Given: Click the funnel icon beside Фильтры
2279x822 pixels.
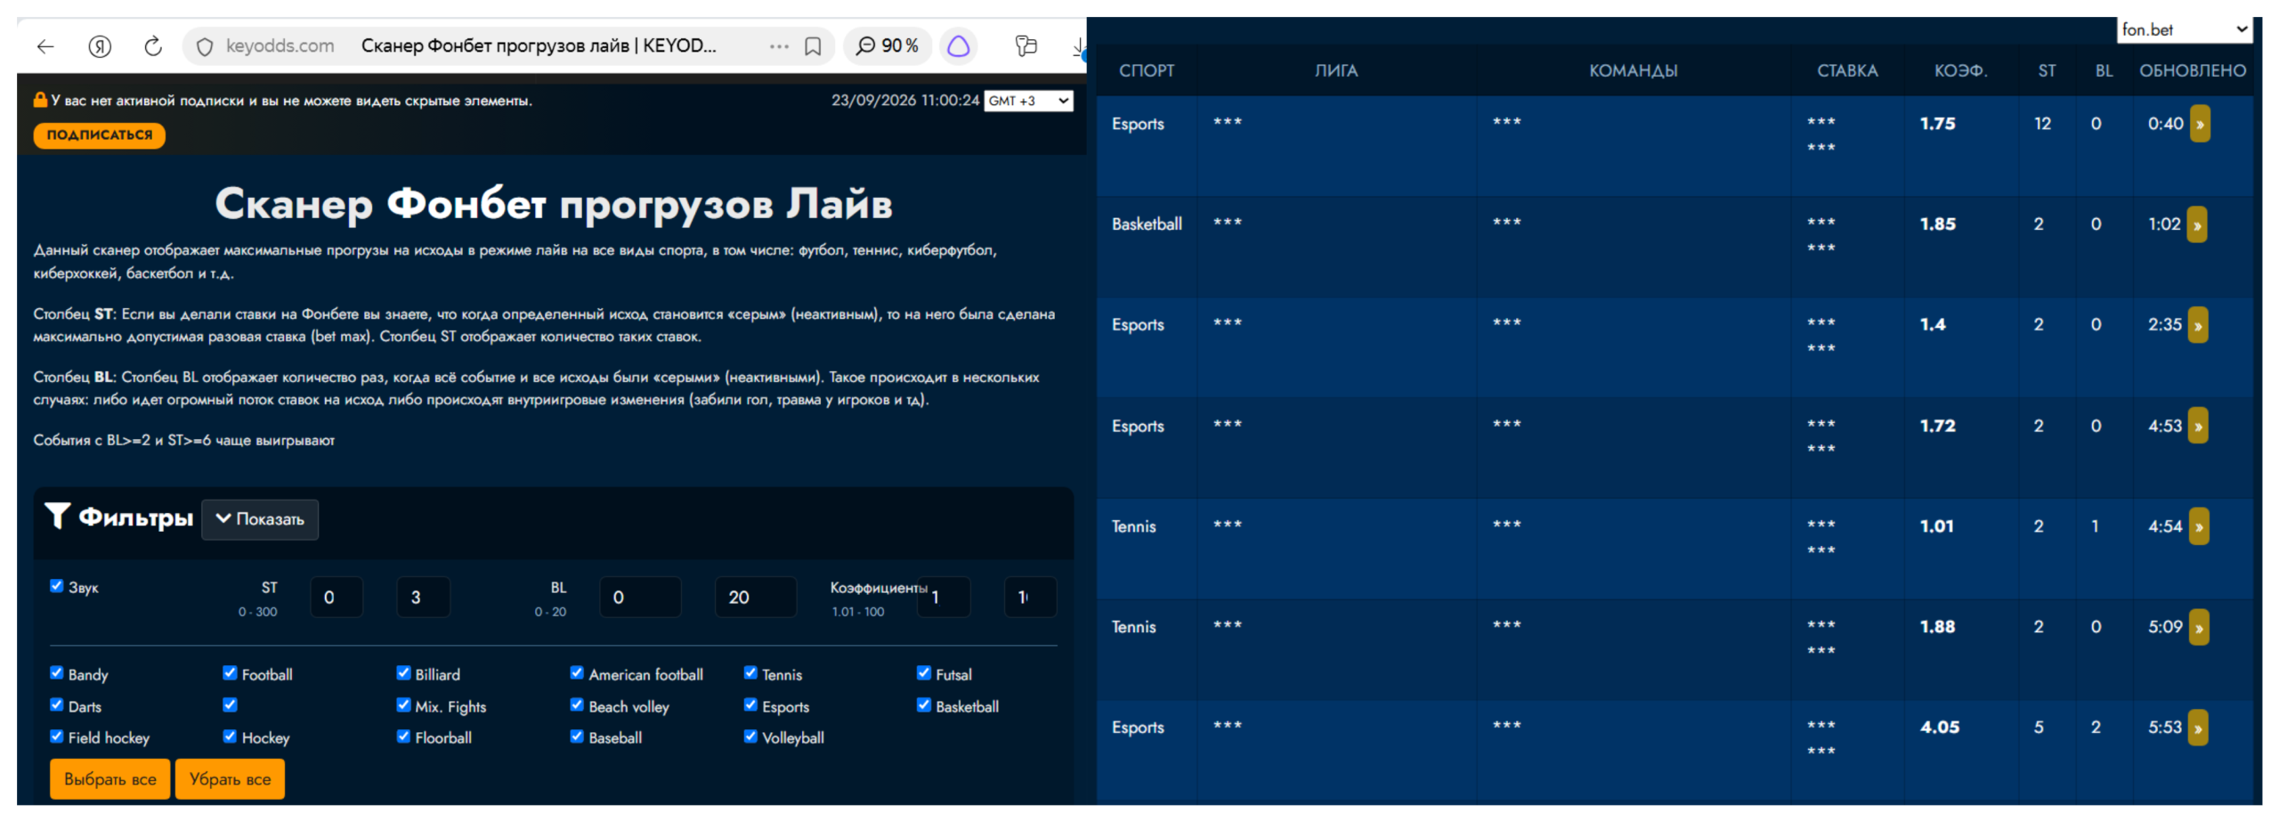Looking at the screenshot, I should tap(58, 517).
